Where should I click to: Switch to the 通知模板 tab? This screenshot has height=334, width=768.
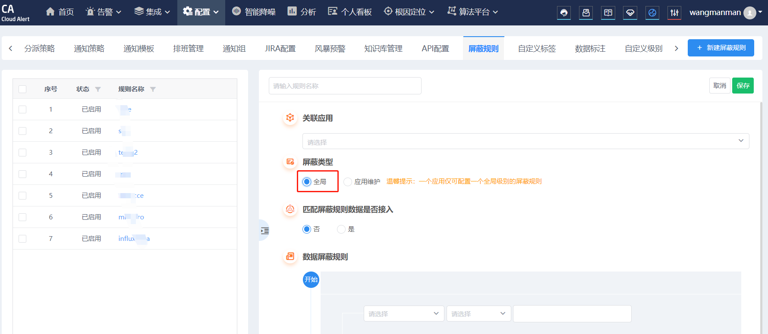point(139,48)
